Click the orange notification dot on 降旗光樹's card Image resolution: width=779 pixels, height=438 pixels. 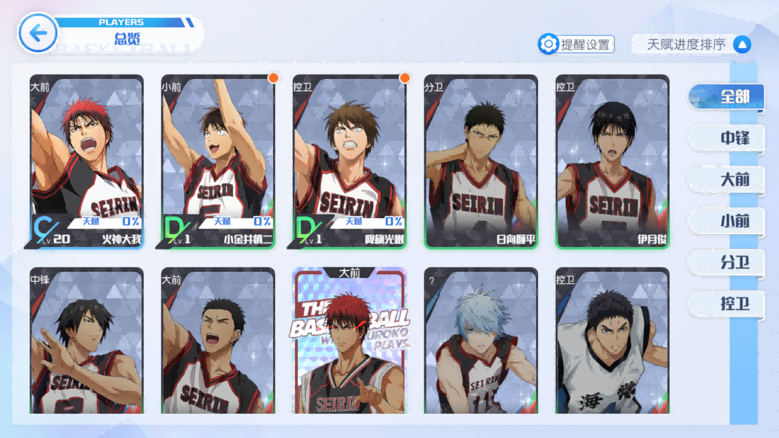pyautogui.click(x=404, y=78)
